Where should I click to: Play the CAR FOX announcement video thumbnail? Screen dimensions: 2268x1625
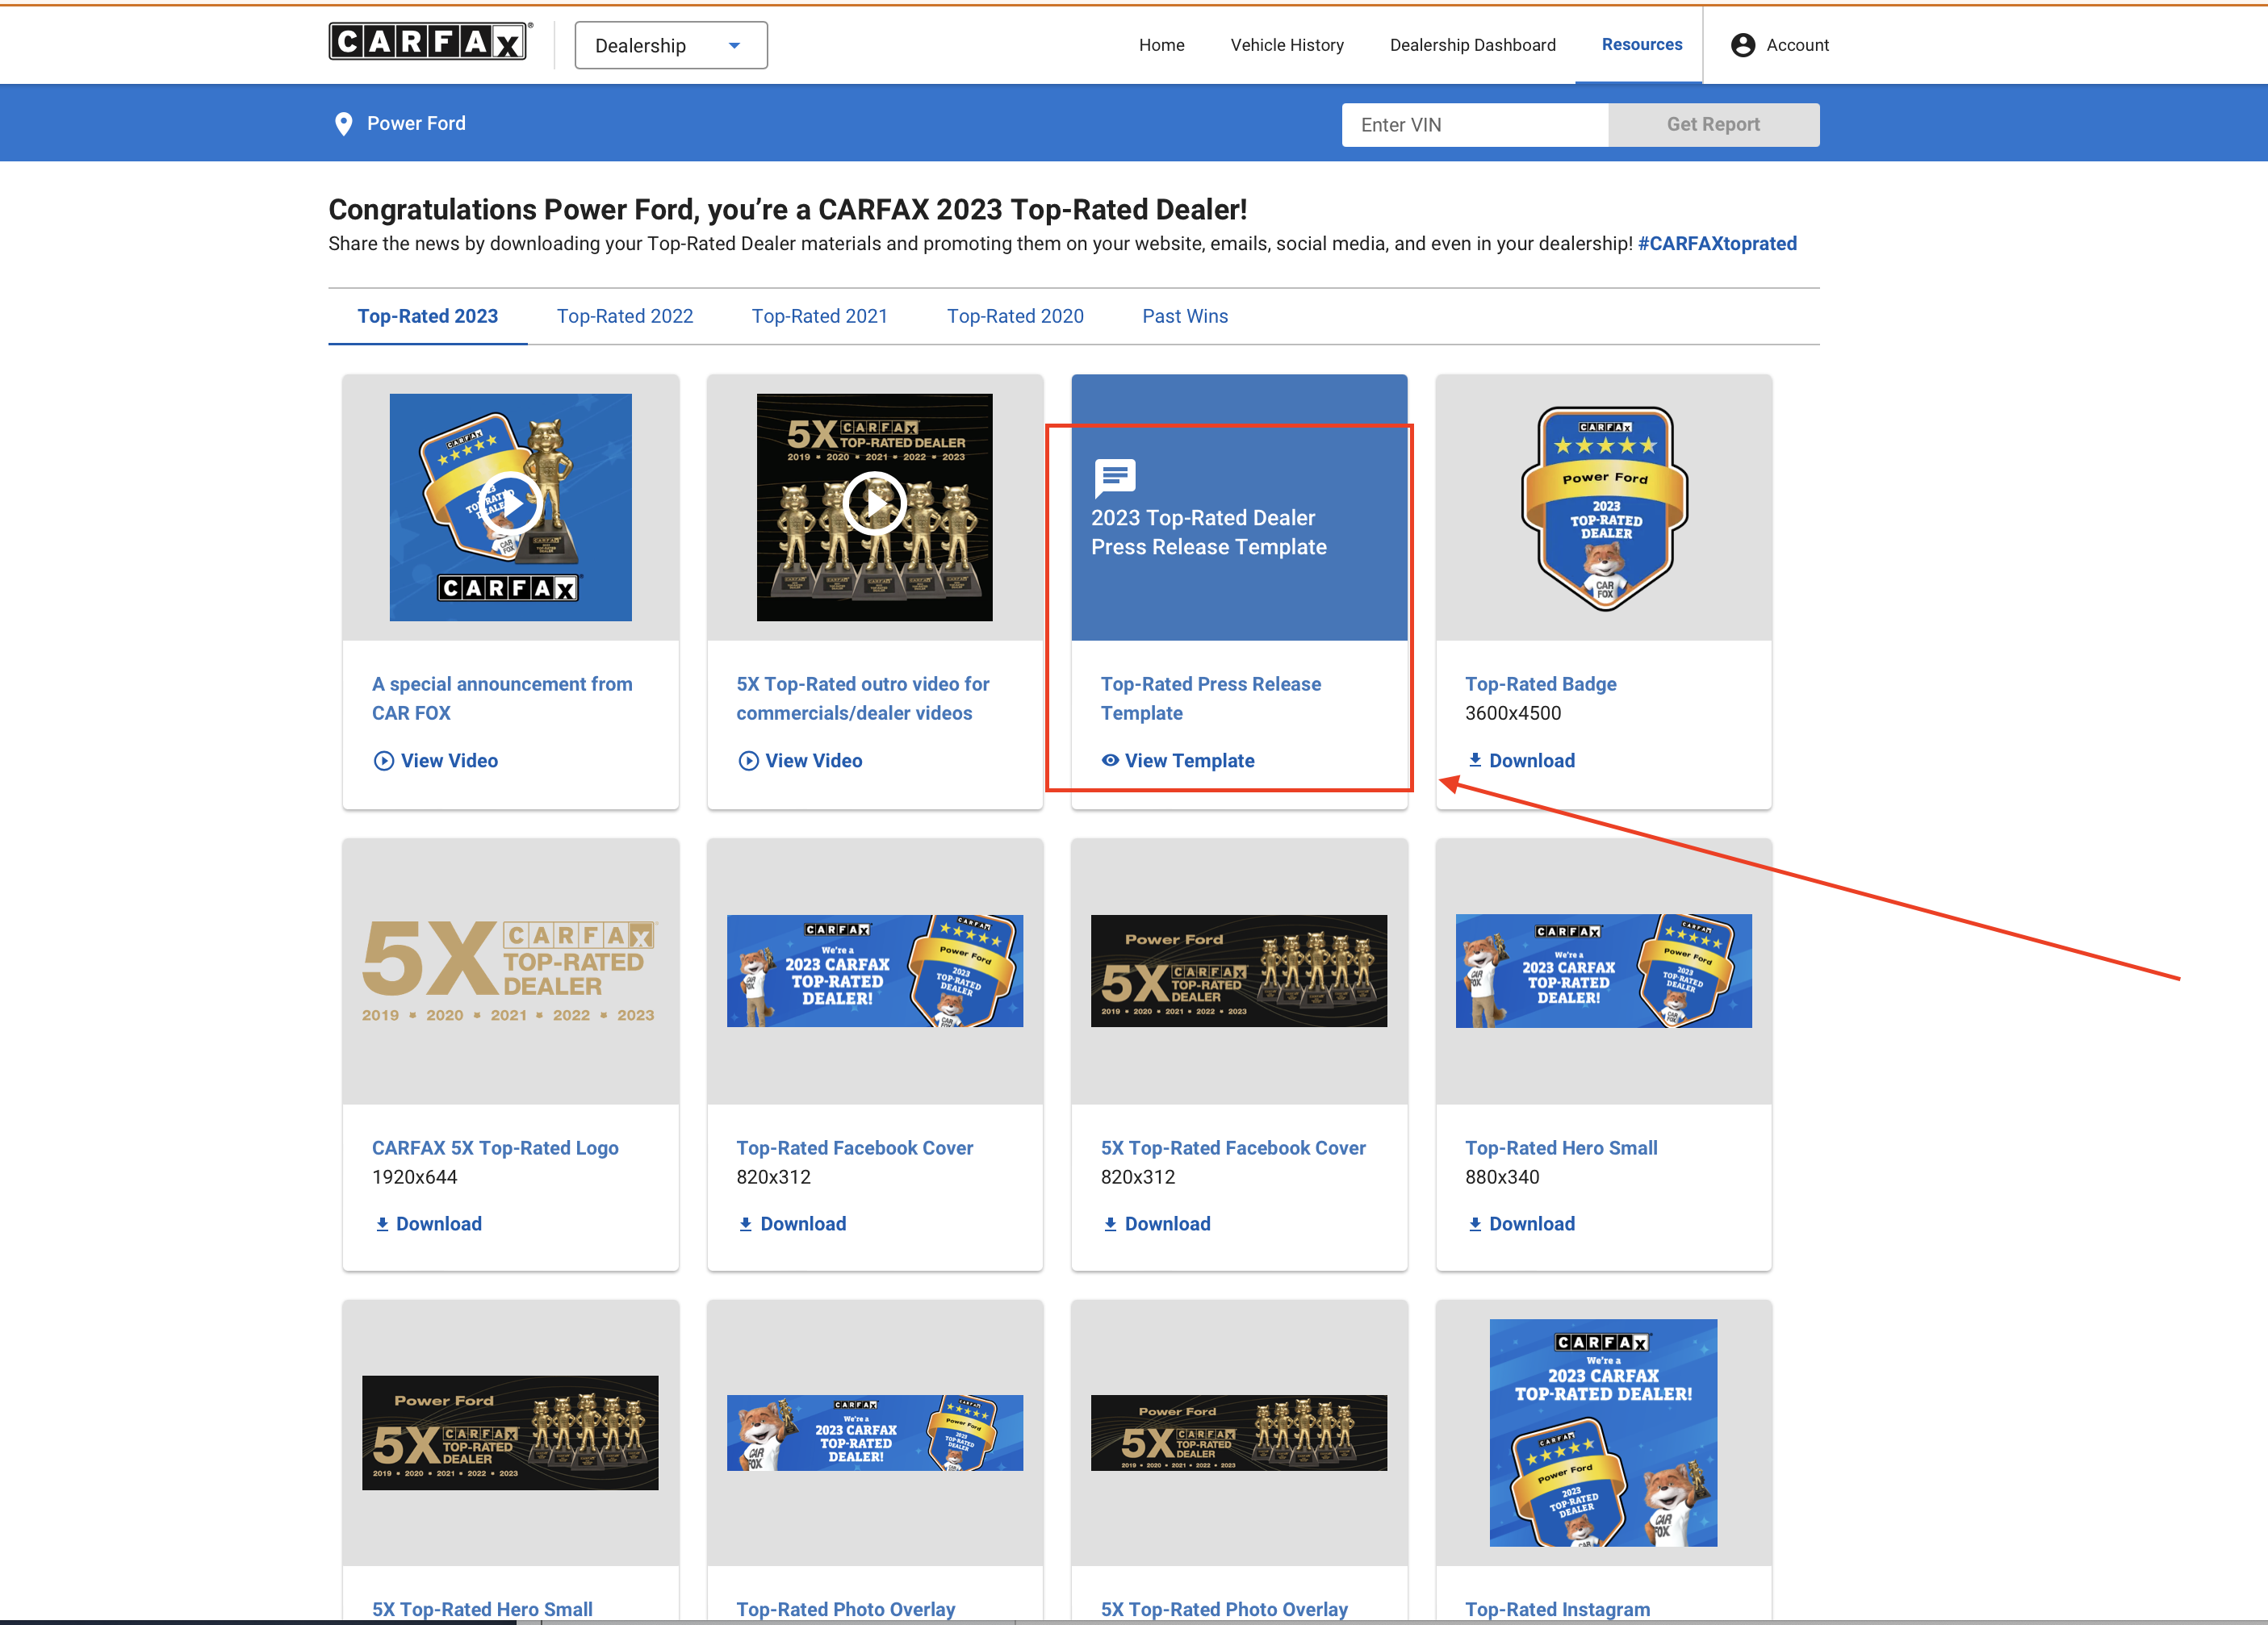pyautogui.click(x=511, y=505)
